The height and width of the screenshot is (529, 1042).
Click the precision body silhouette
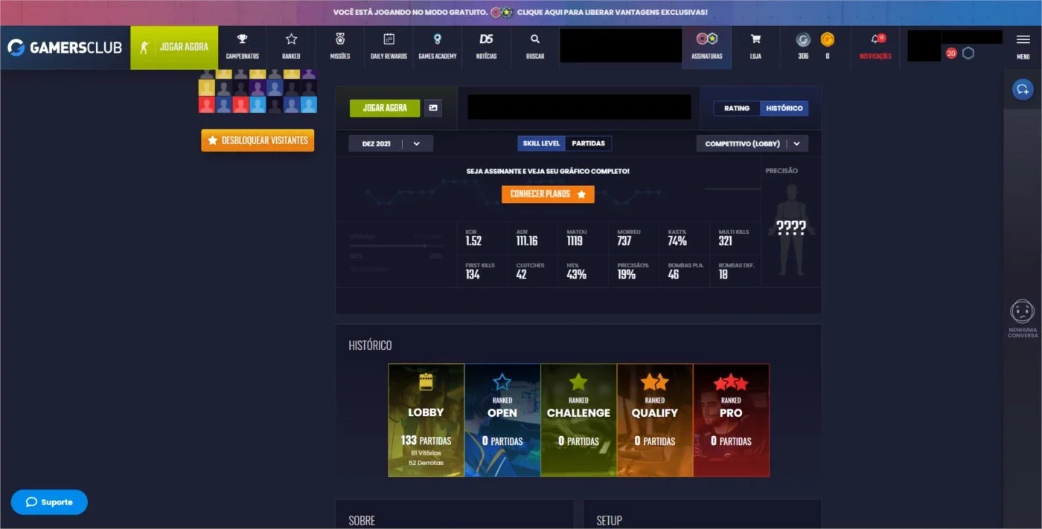click(792, 230)
